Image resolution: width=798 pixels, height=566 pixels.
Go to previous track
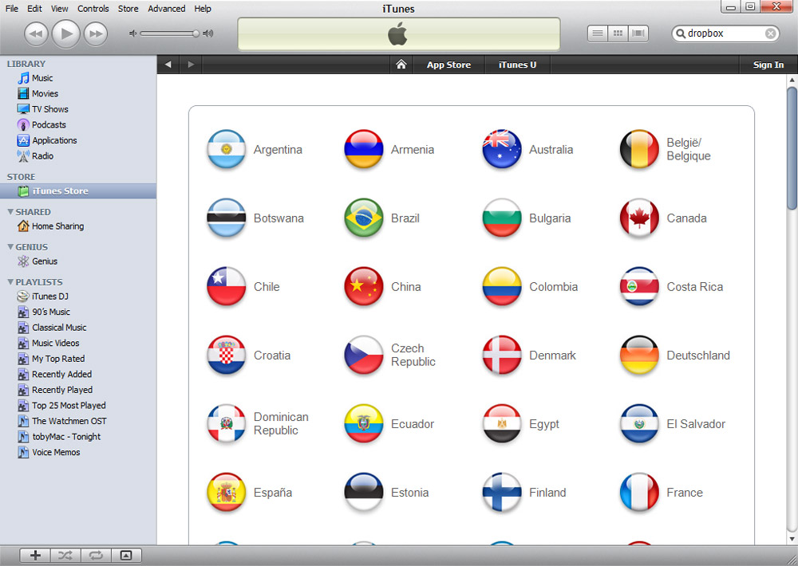(37, 33)
